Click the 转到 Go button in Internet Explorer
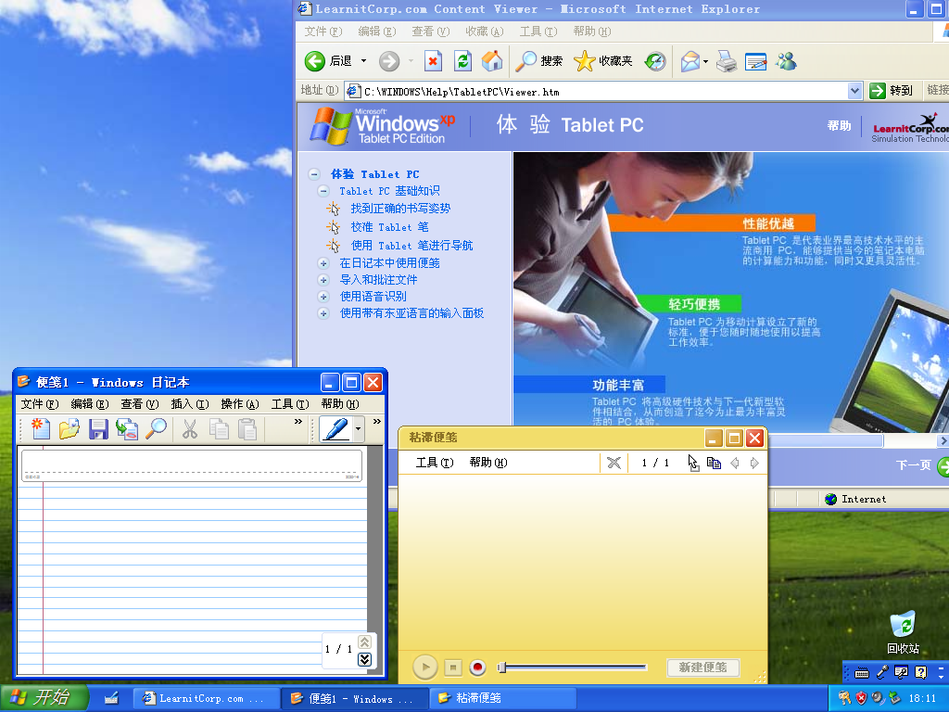The image size is (949, 712). coord(892,91)
